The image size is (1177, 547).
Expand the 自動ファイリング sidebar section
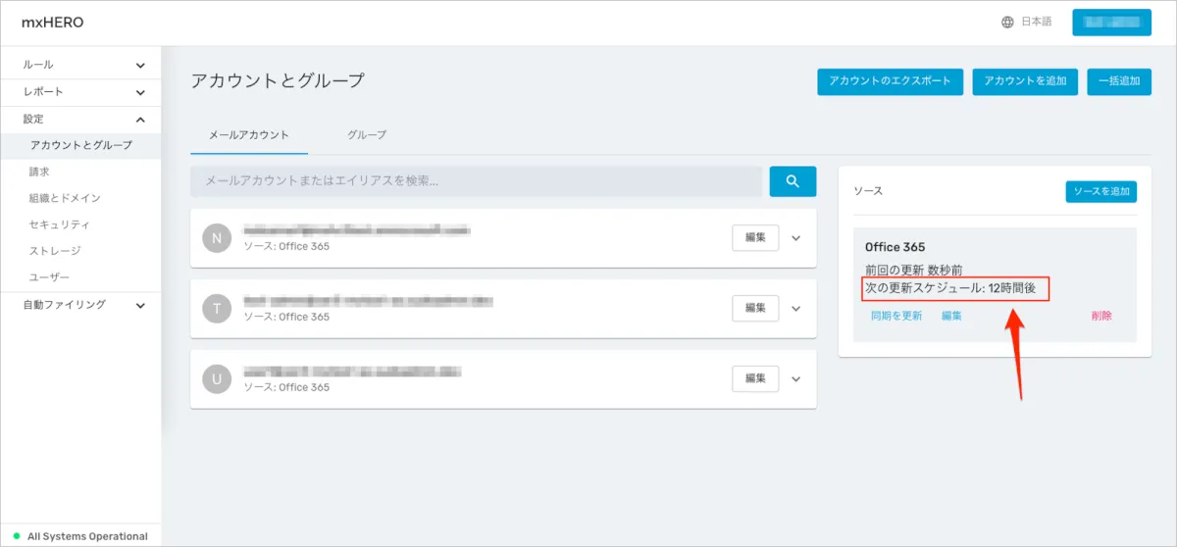click(x=140, y=305)
